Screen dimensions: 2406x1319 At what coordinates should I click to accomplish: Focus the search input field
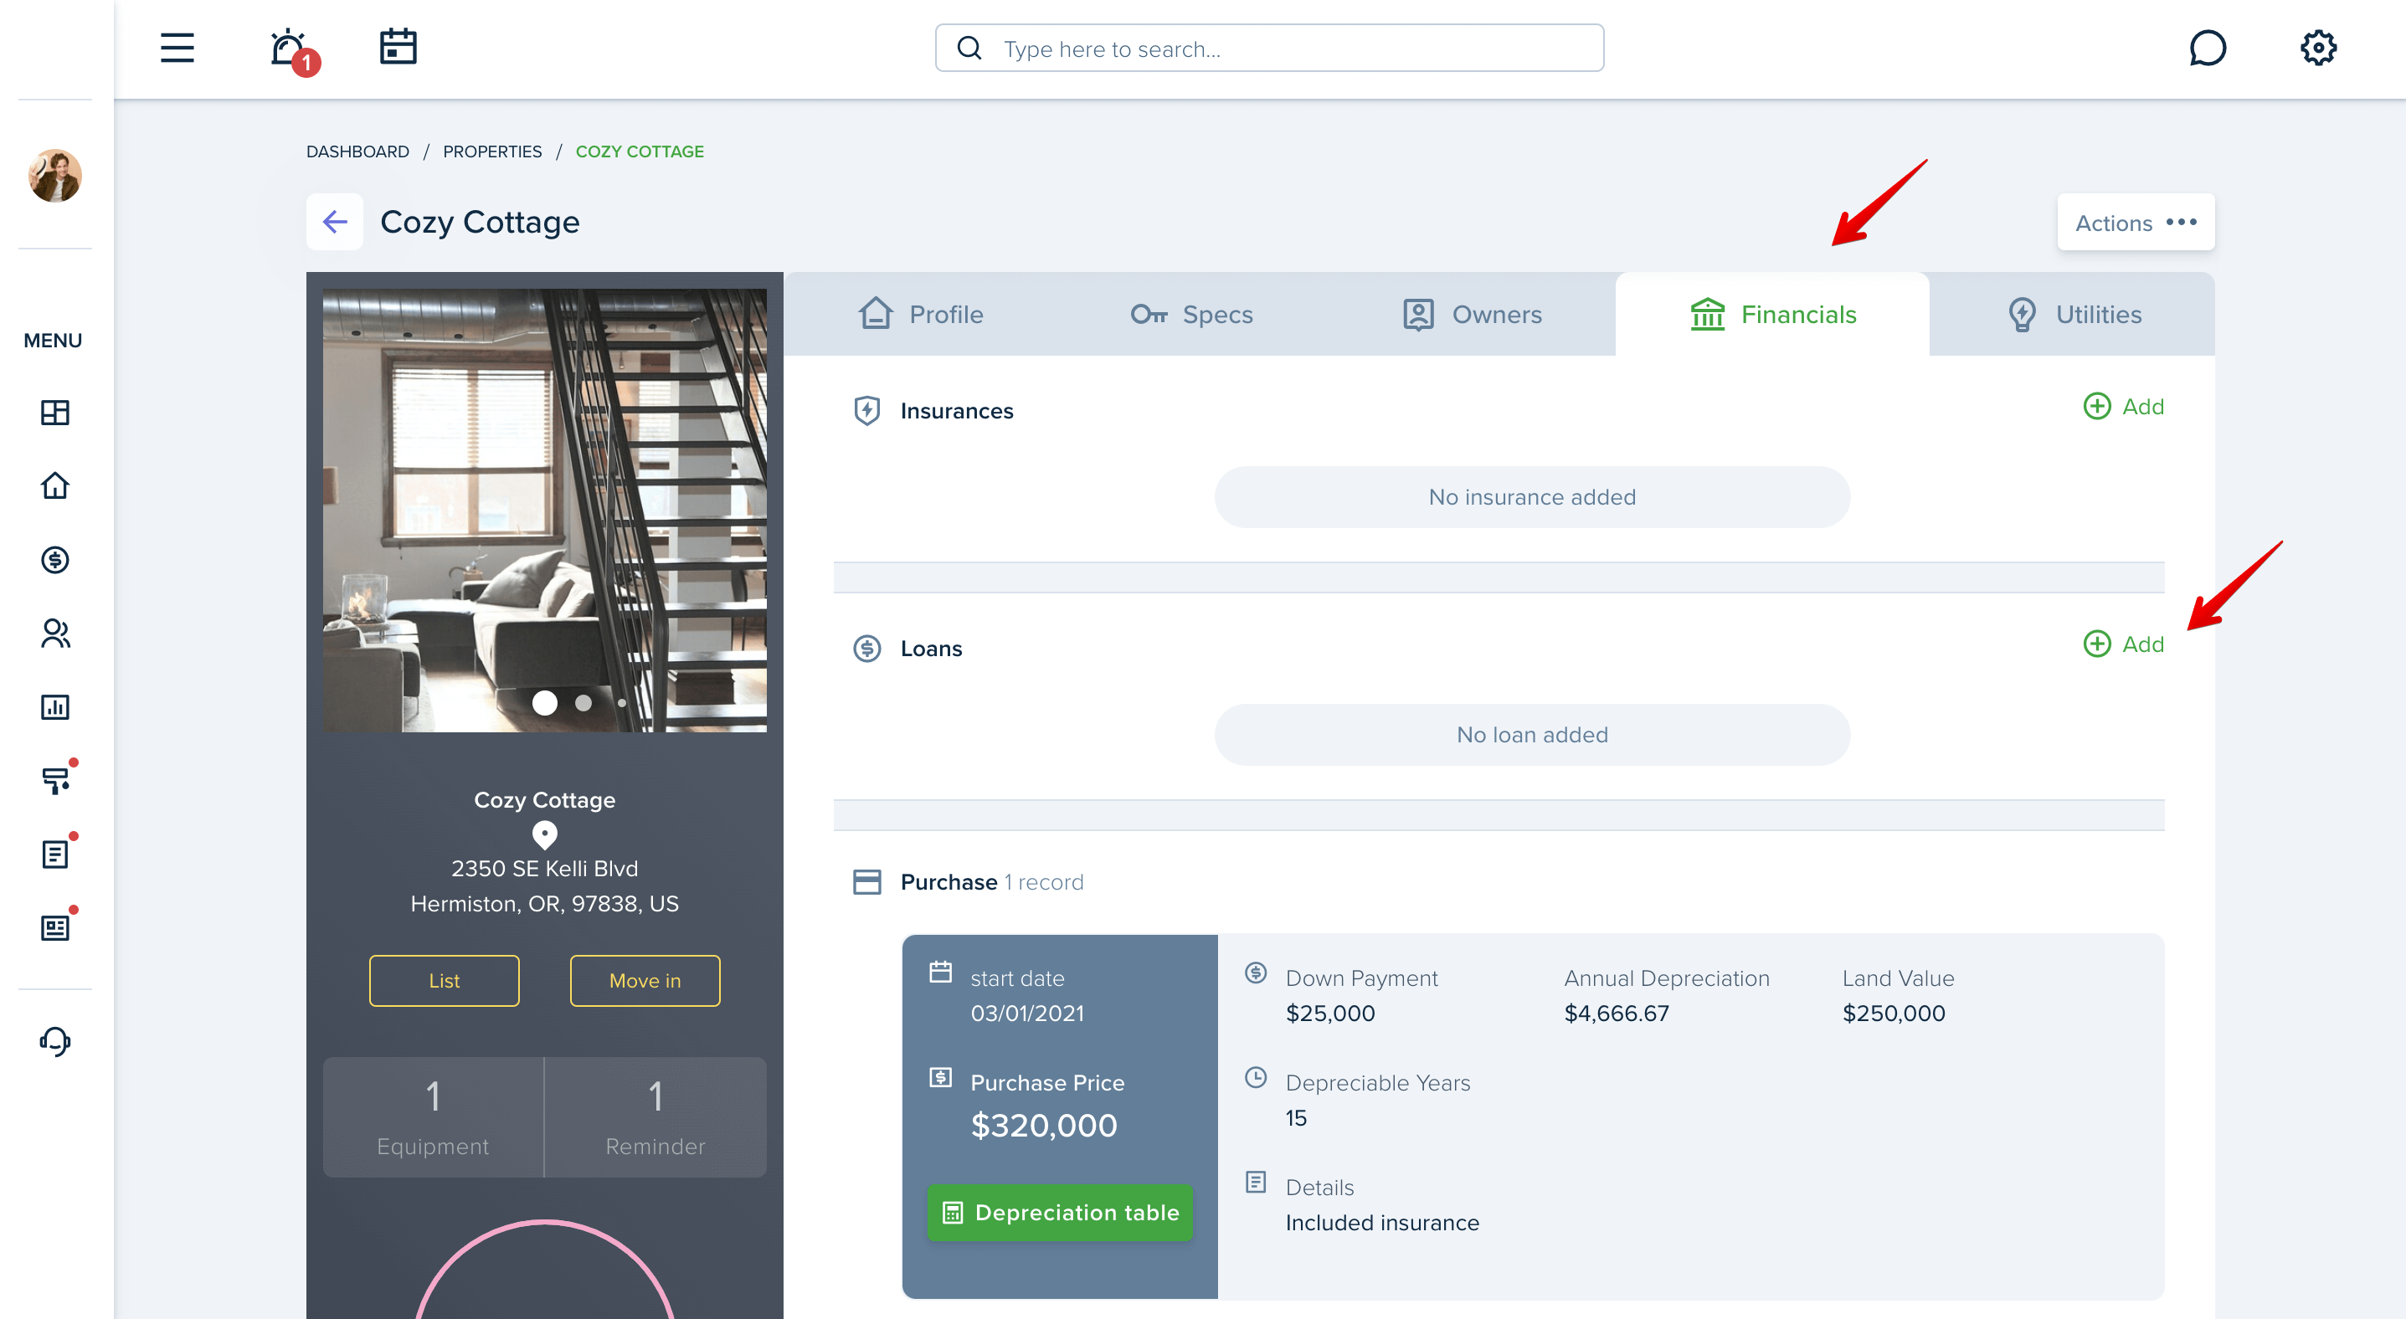coord(1269,49)
